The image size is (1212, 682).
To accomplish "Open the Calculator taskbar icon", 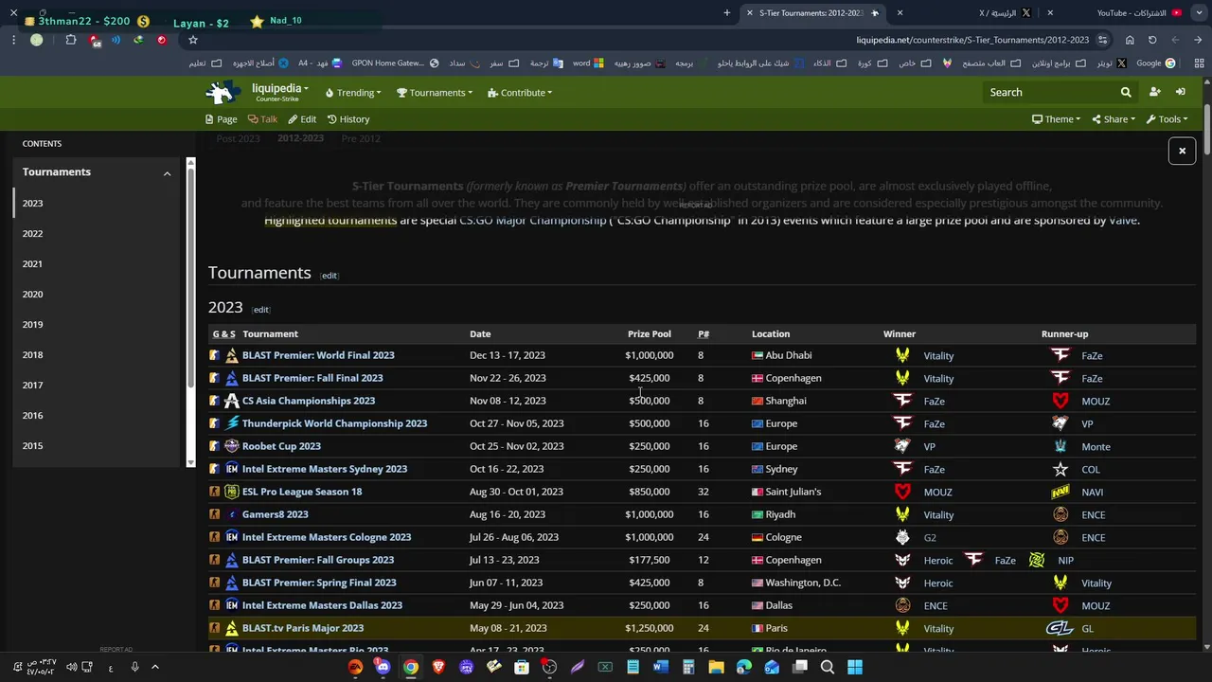I will point(688,667).
